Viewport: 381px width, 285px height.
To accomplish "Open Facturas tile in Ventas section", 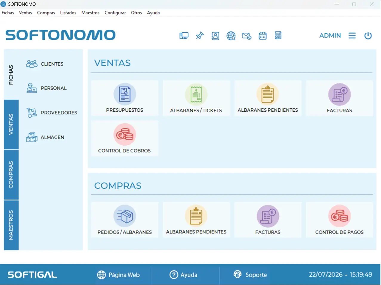I will pyautogui.click(x=339, y=98).
